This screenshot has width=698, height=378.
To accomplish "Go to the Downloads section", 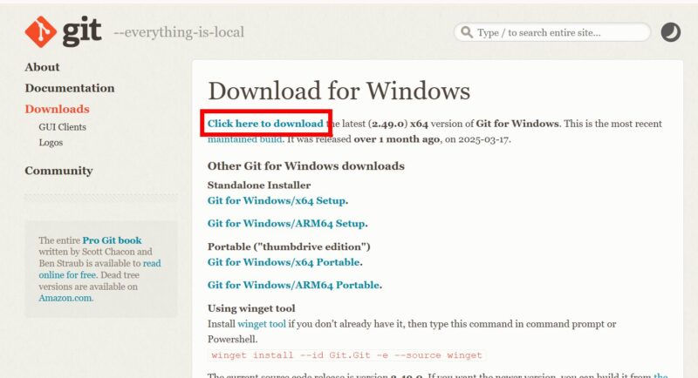I will 57,109.
